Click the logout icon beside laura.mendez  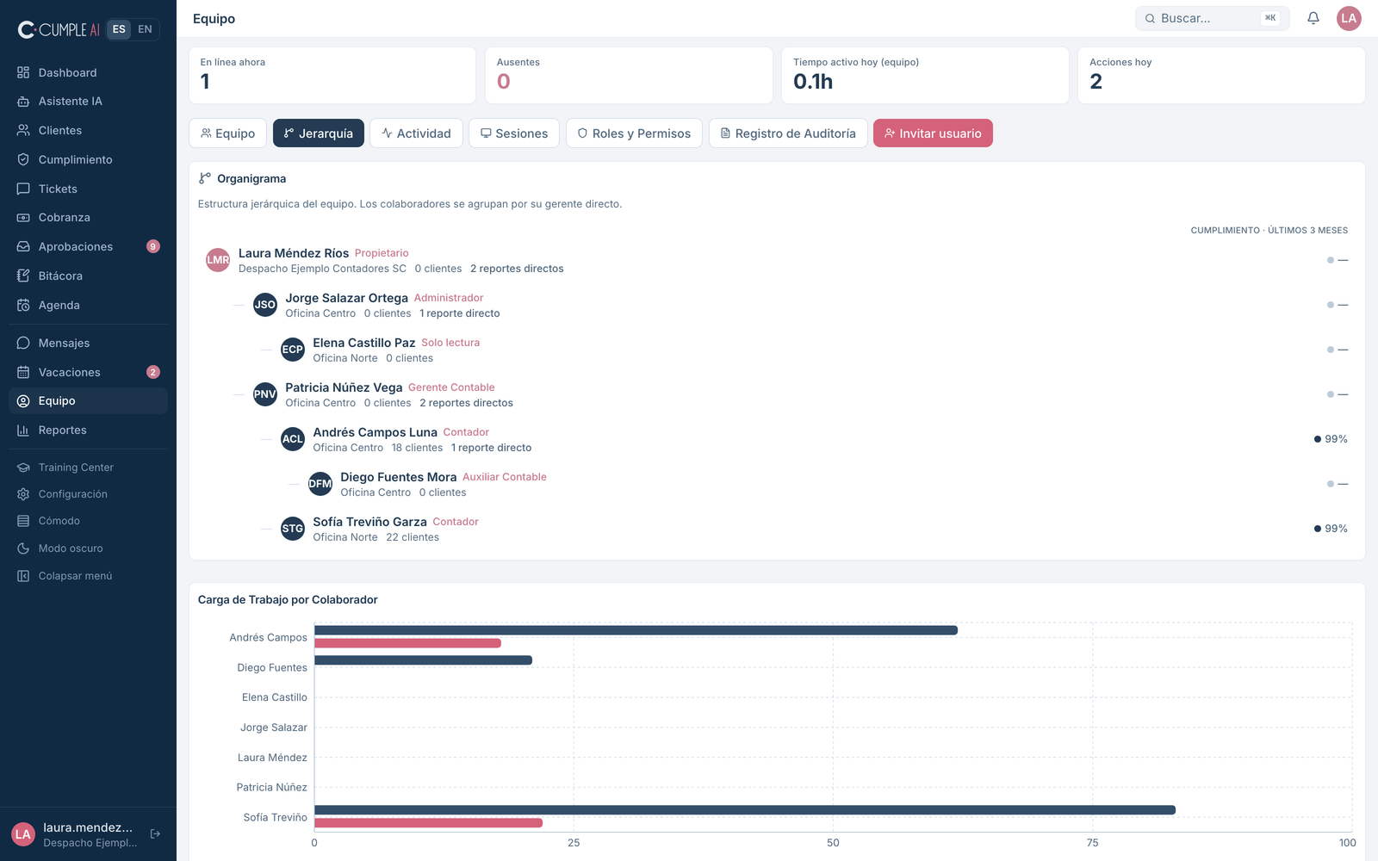[x=156, y=833]
